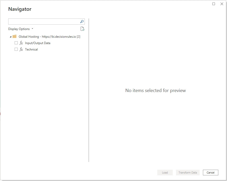Image resolution: width=227 pixels, height=181 pixels.
Task: Check the Input/Output Data checkbox
Action: pyautogui.click(x=16, y=43)
